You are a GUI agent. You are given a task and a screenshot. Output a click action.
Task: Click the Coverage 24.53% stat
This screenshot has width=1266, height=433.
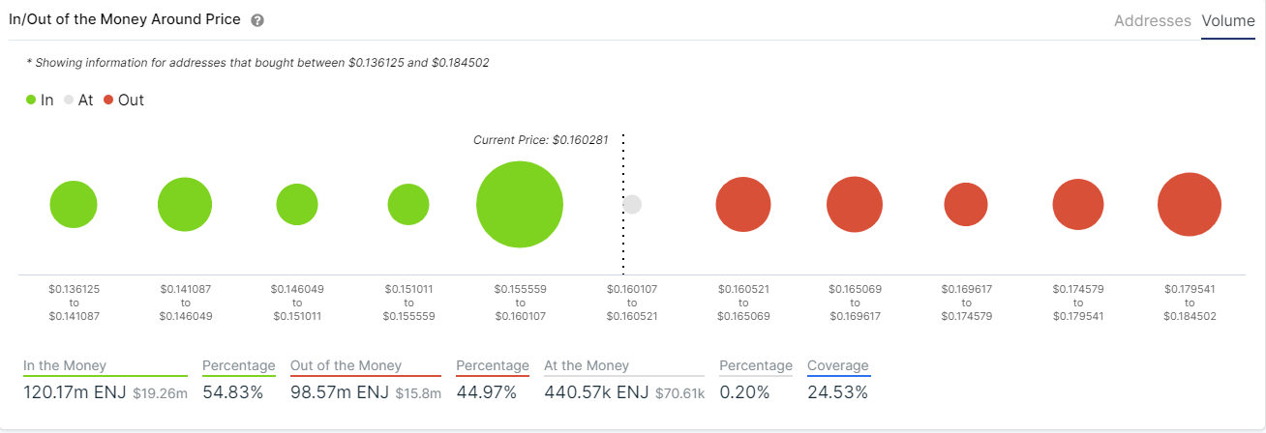[838, 392]
